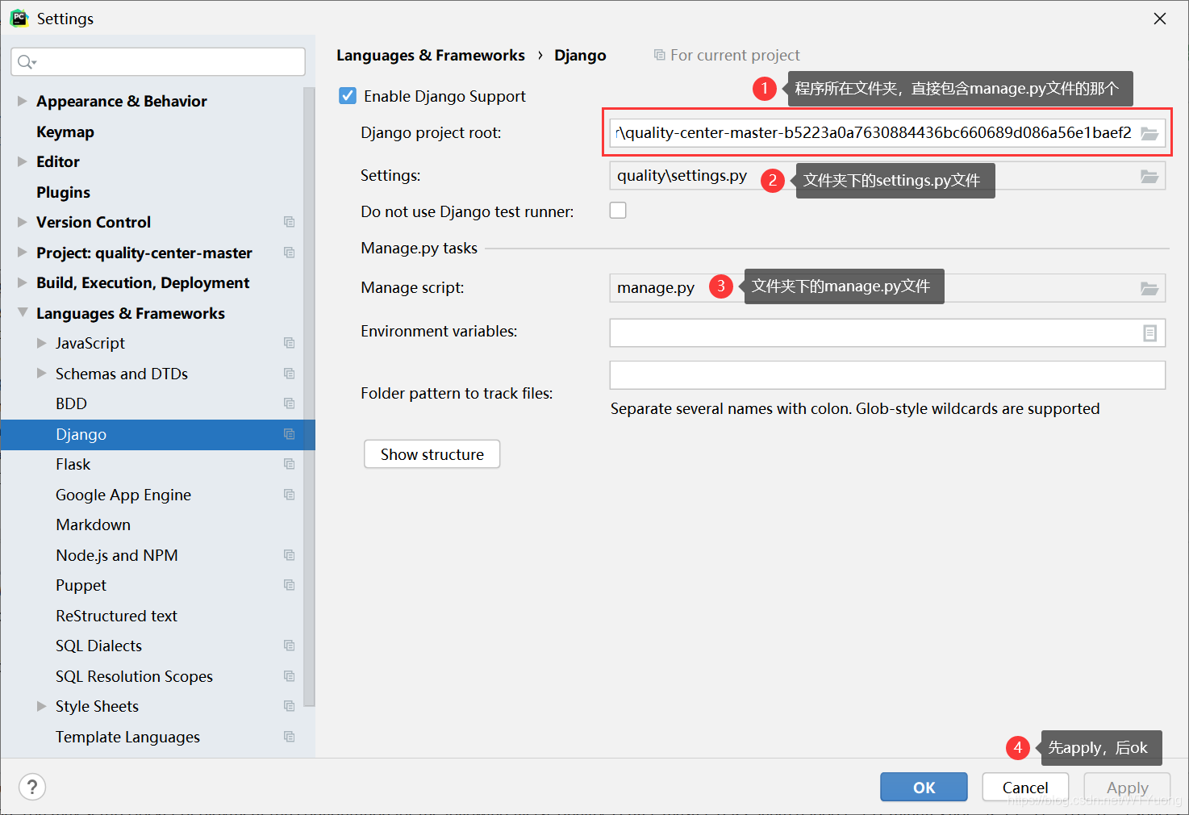Click the For current project copy icon
The height and width of the screenshot is (815, 1189).
pos(659,55)
